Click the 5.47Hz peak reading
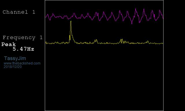 23,49
